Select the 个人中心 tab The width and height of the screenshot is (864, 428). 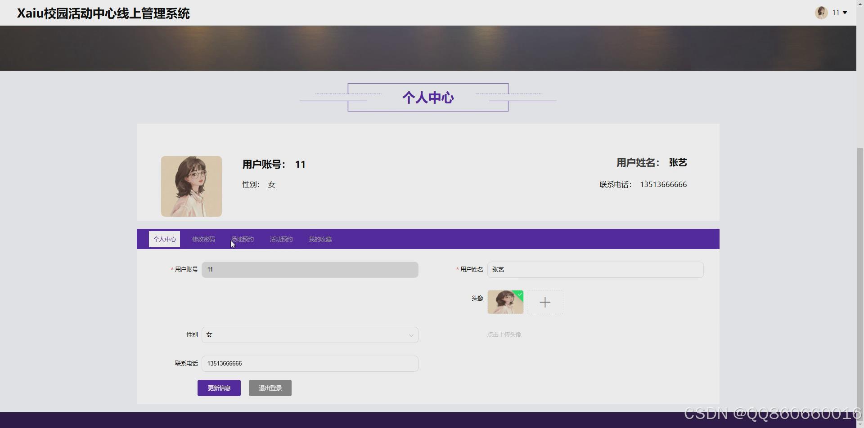tap(164, 239)
